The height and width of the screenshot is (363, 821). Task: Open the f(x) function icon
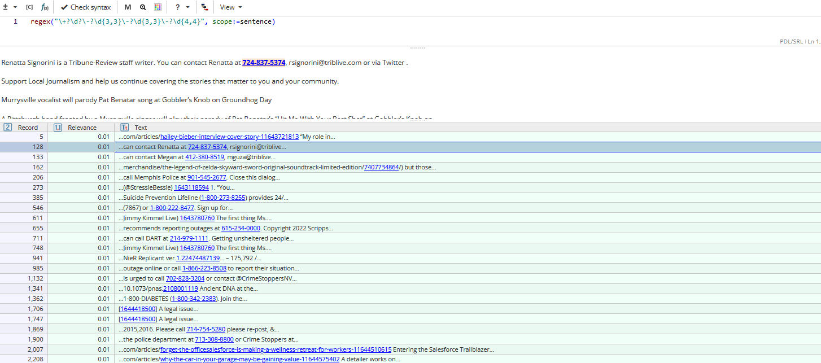tap(45, 7)
